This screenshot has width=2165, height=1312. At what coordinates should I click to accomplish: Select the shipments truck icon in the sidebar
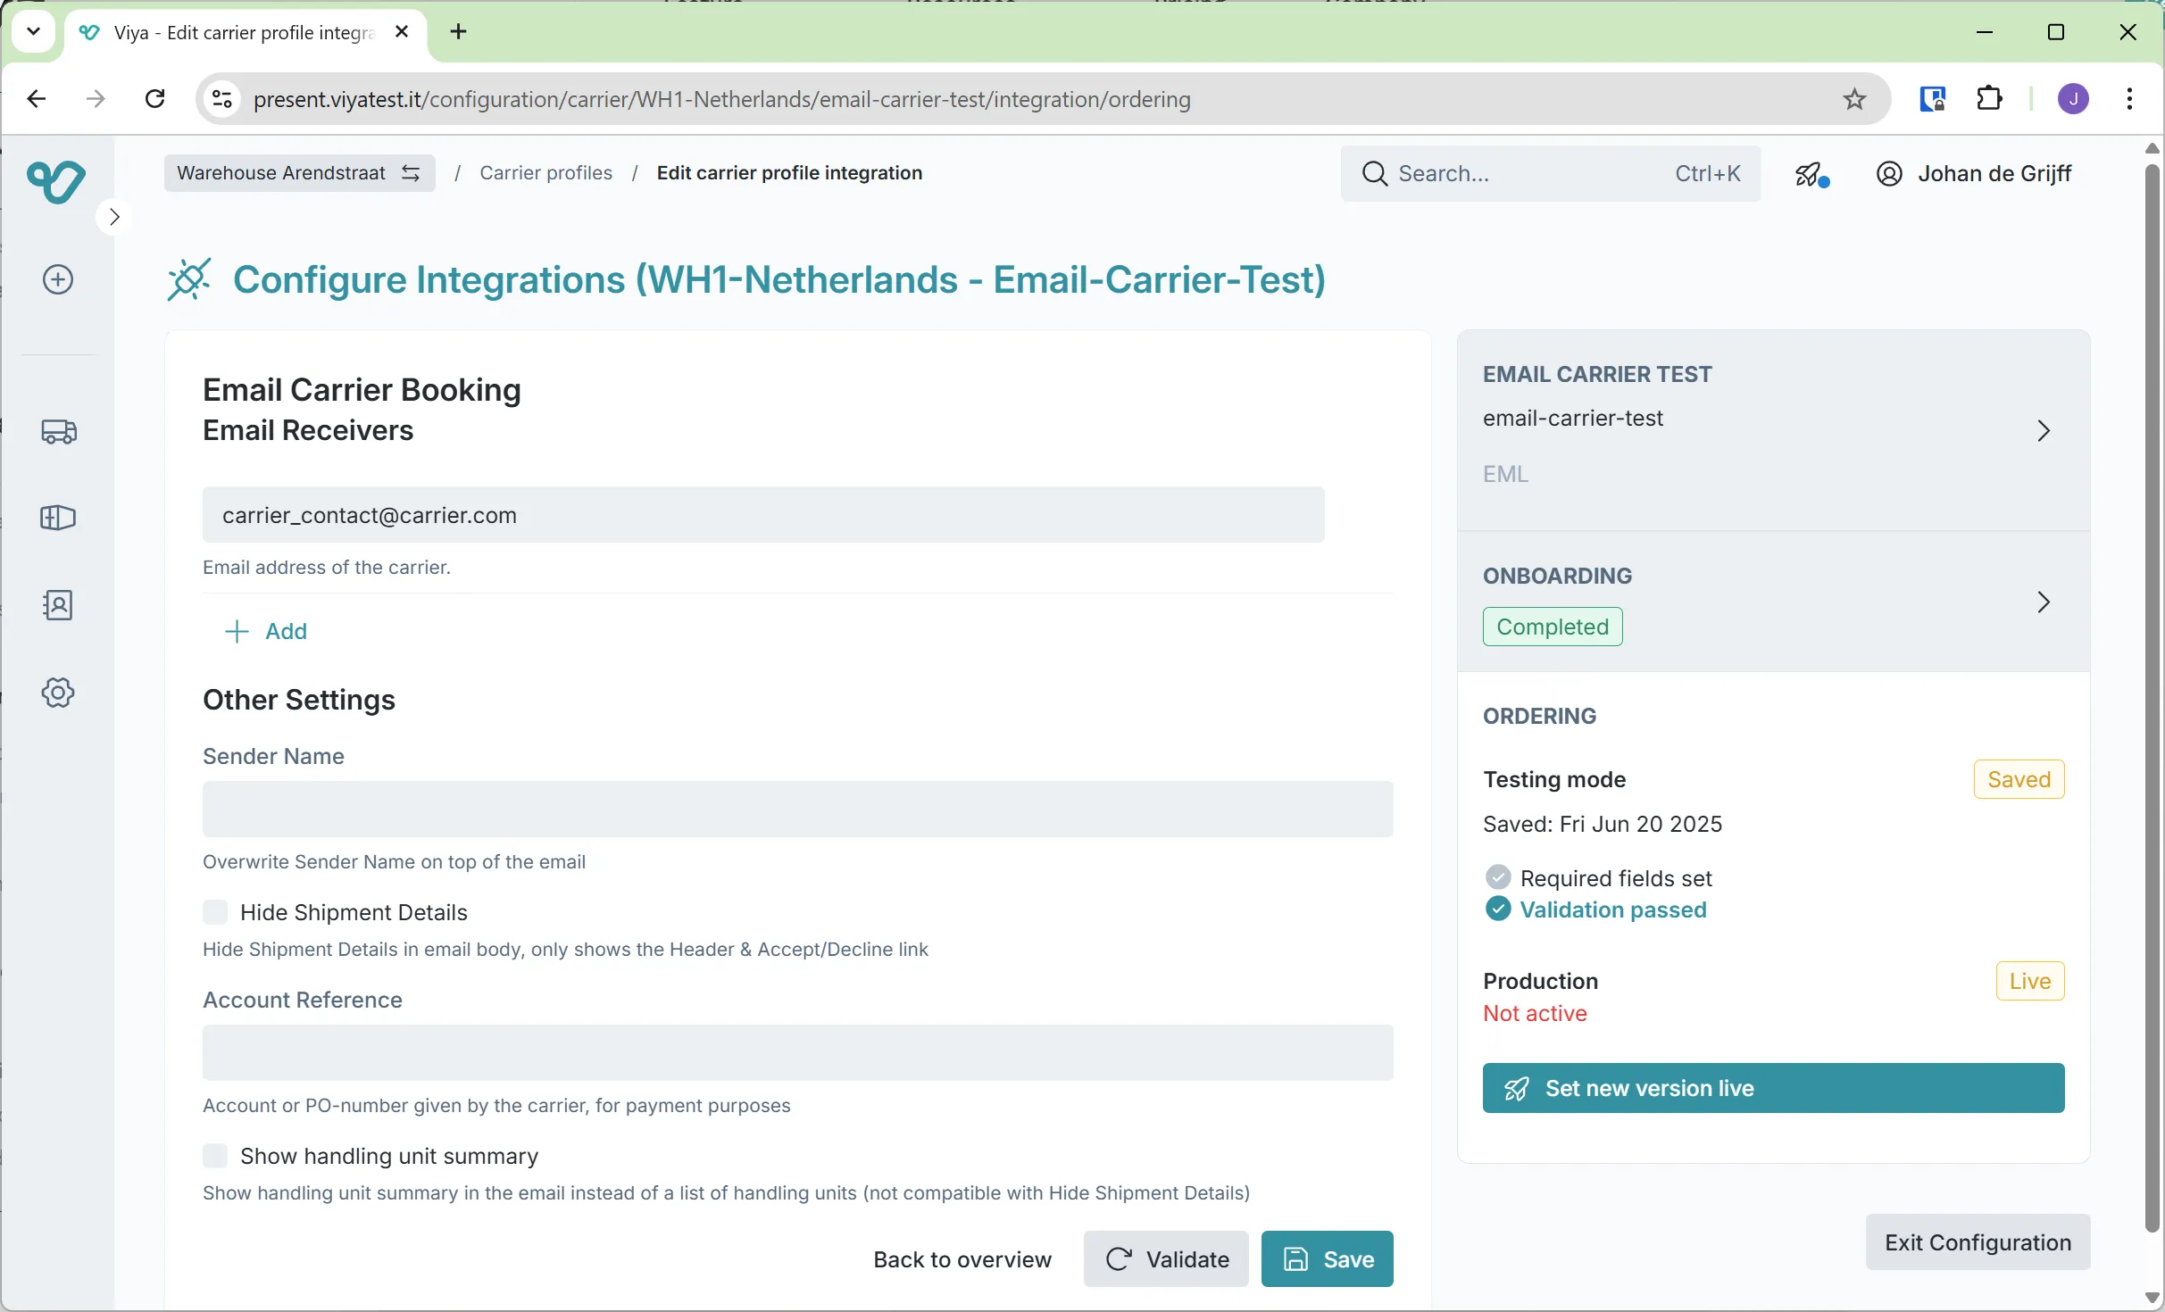(57, 431)
